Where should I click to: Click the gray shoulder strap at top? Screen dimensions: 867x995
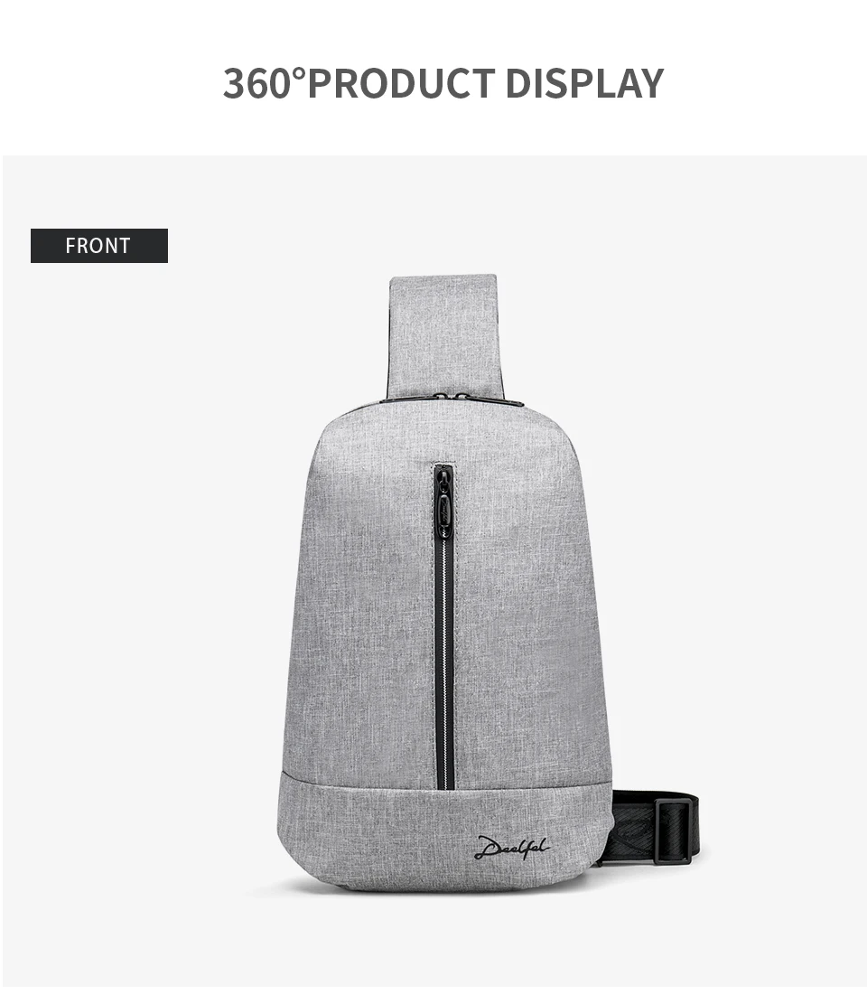tap(443, 335)
